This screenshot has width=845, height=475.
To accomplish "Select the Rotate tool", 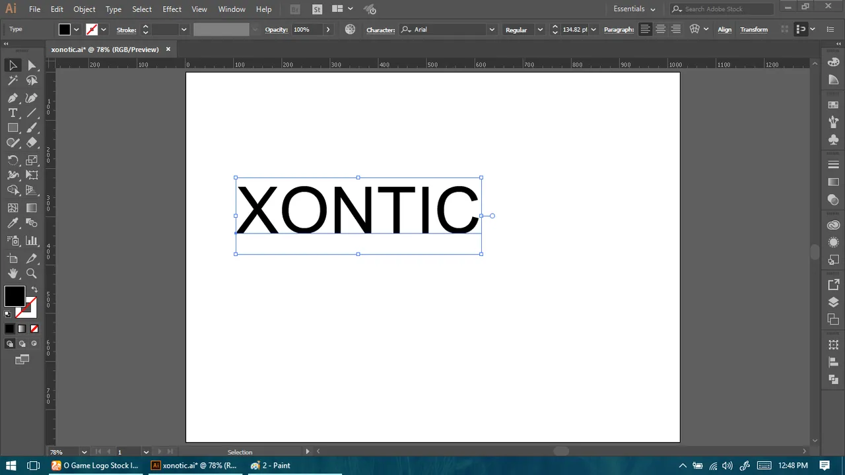I will (x=13, y=160).
